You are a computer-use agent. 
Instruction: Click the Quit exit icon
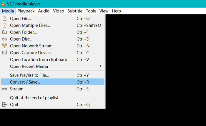[x=4, y=105]
